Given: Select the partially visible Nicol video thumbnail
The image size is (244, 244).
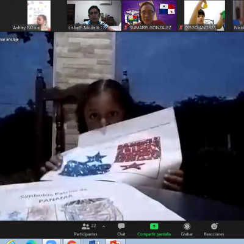Looking at the screenshot, I should click(239, 15).
